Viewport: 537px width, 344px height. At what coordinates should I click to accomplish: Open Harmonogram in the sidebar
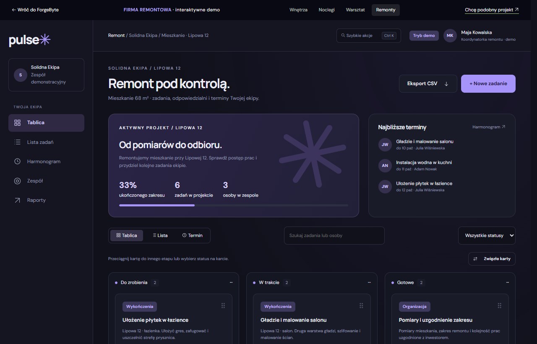(x=46, y=162)
